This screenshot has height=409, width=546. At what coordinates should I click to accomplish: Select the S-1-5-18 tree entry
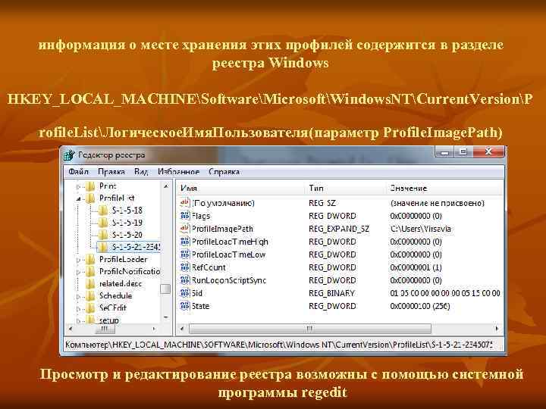pos(127,211)
